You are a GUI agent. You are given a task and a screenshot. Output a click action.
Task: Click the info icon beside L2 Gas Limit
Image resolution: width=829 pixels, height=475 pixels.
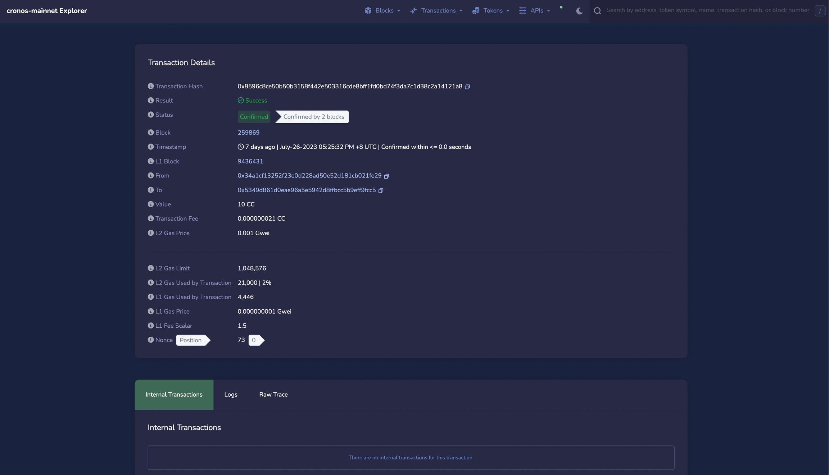click(x=151, y=268)
